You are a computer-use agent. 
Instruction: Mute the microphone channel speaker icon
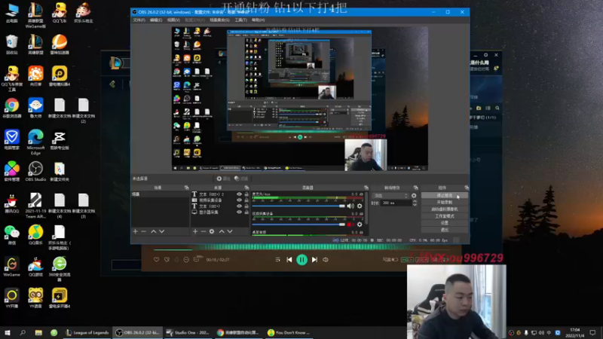(x=350, y=206)
